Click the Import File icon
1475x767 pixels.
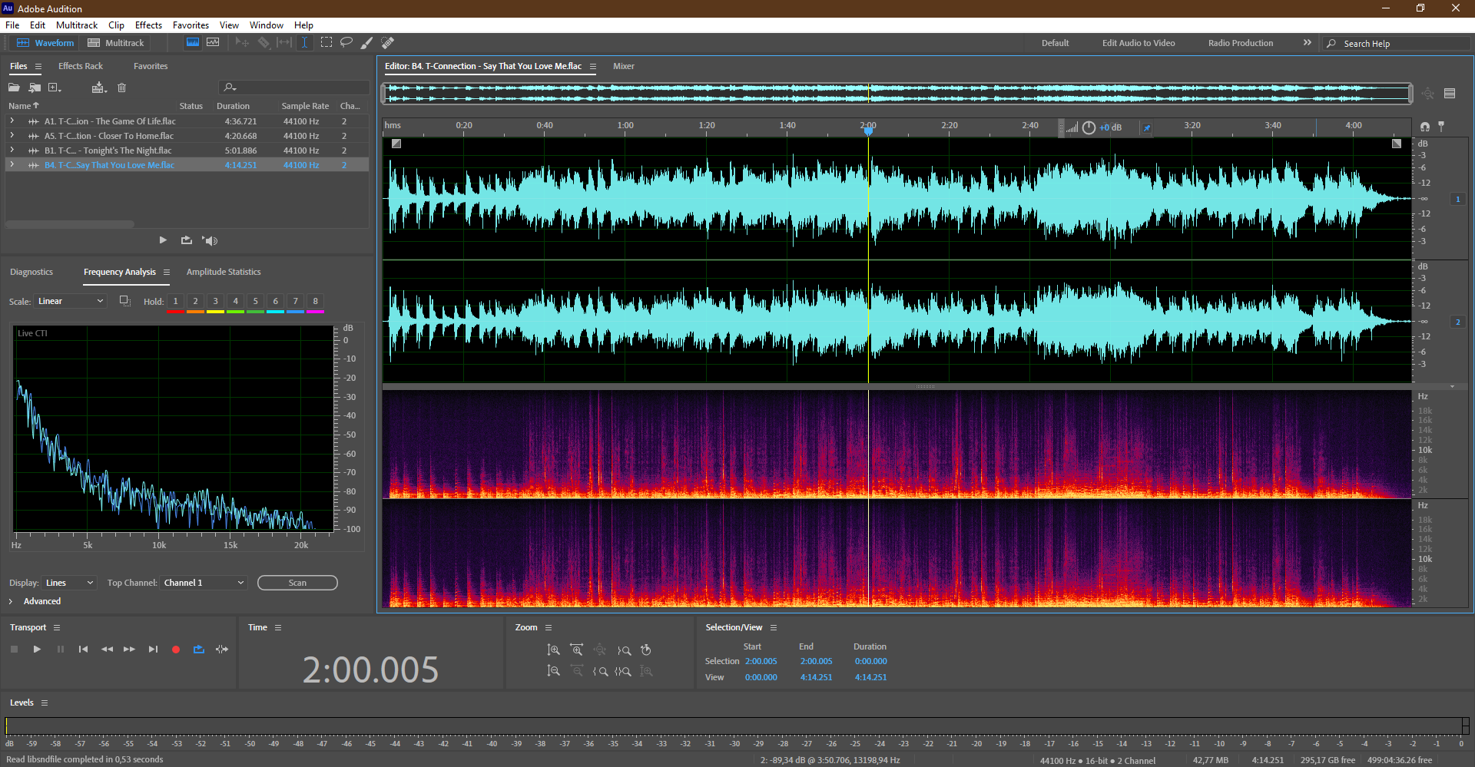[x=35, y=88]
